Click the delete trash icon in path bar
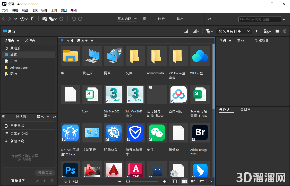The width and height of the screenshot is (290, 186). pos(285,31)
